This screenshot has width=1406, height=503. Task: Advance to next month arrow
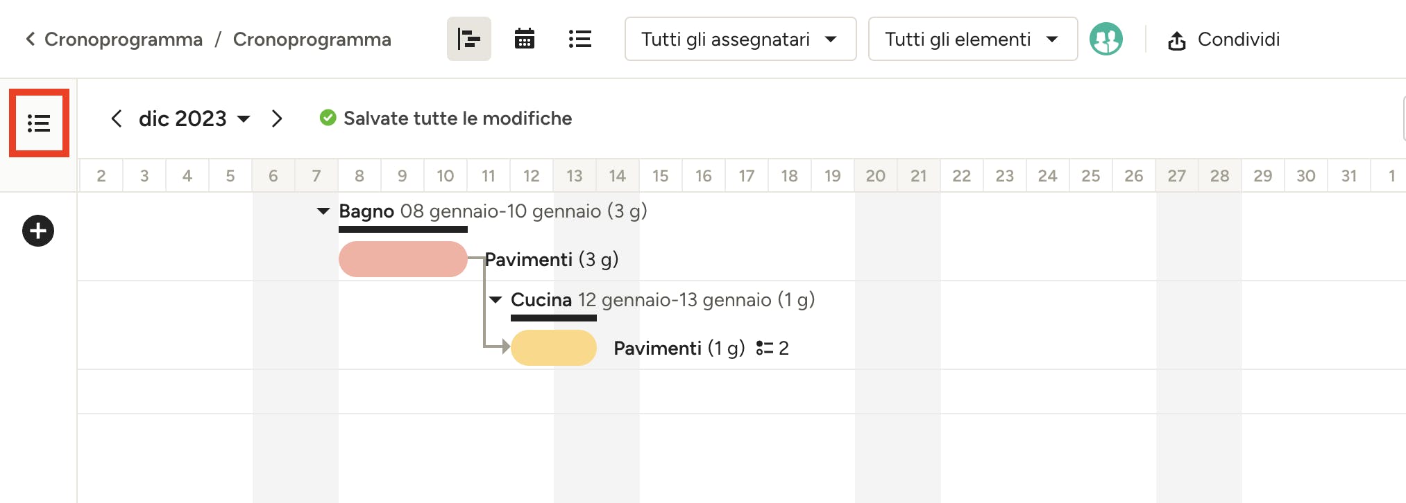pyautogui.click(x=277, y=118)
